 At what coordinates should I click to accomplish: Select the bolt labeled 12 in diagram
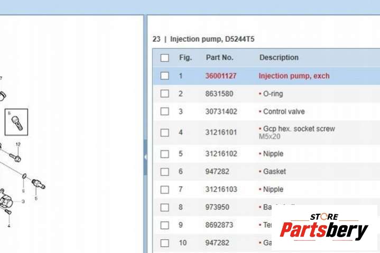[16, 156]
